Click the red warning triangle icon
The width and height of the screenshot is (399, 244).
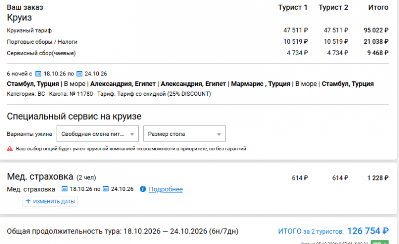(x=10, y=148)
